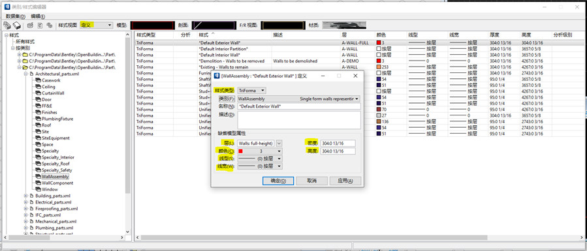Click the 确定 button in dialog
Screen dimensions: 587x251
point(278,181)
